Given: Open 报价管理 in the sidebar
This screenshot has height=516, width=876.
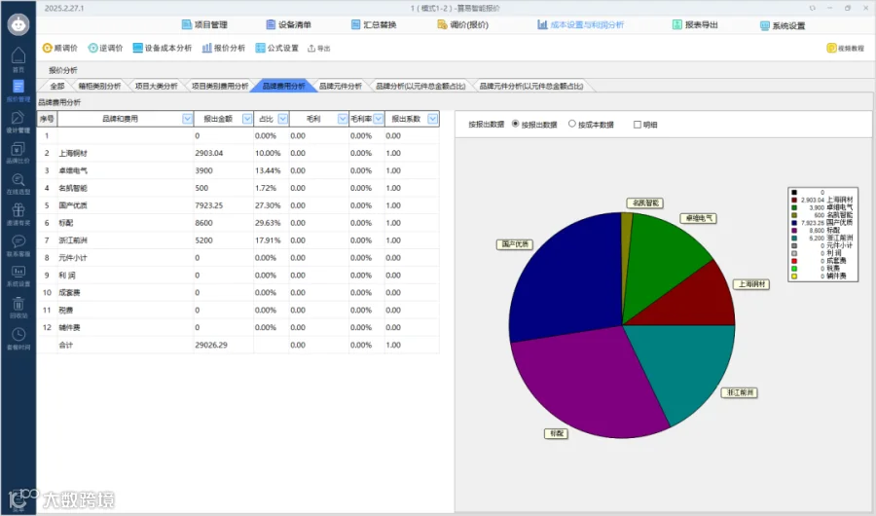Looking at the screenshot, I should (18, 91).
